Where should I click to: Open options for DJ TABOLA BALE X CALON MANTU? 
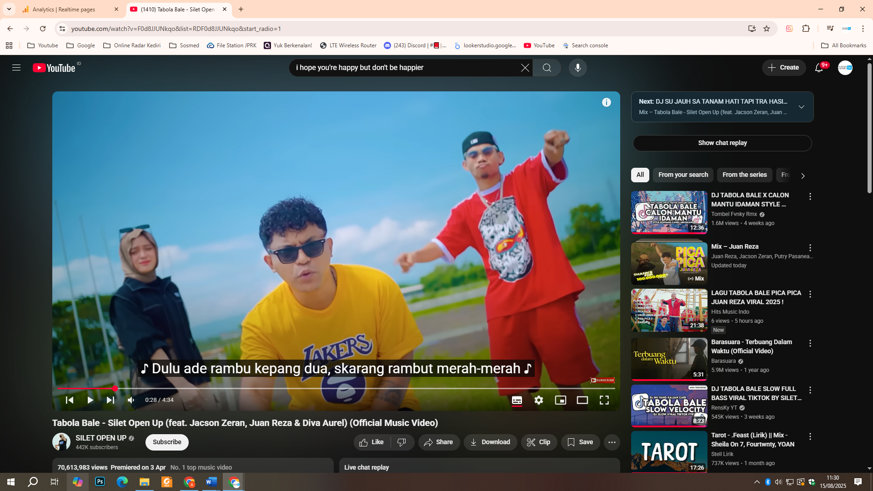click(810, 196)
